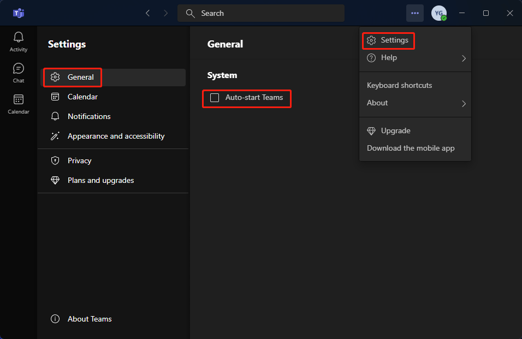Open Calendar from the left rail
This screenshot has width=522, height=339.
[x=19, y=104]
